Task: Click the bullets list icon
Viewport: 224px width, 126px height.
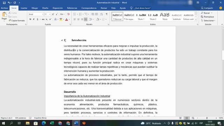Action: pyautogui.click(x=75, y=14)
